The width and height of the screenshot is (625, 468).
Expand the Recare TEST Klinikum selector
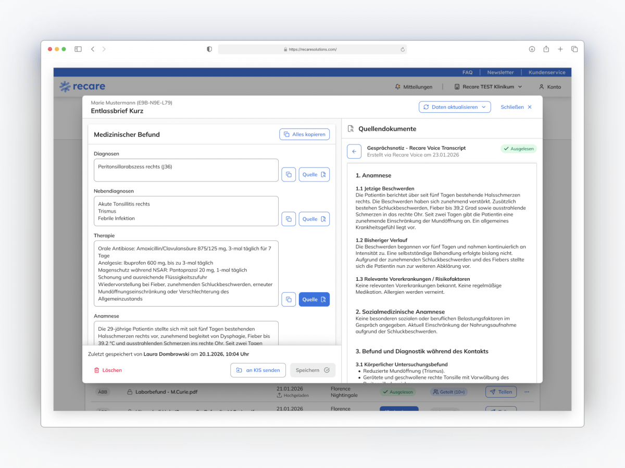click(x=488, y=87)
